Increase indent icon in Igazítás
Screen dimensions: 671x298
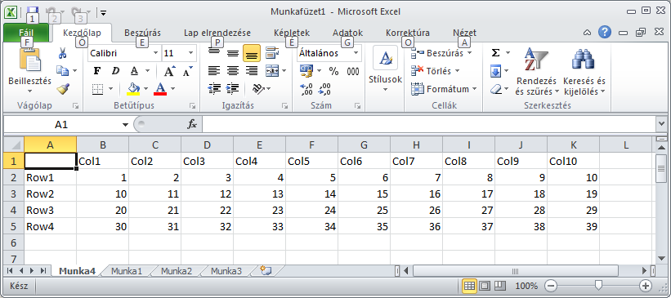(232, 88)
